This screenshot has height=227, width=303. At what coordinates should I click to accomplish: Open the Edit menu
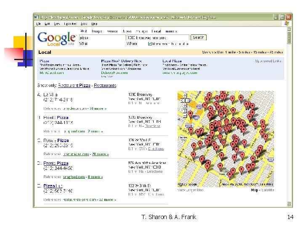[x=47, y=24]
